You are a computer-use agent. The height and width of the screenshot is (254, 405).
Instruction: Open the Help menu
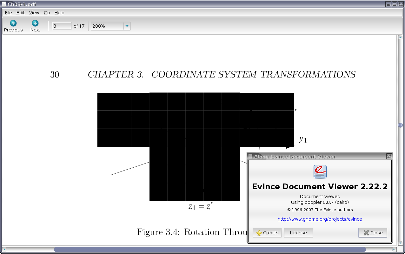point(59,13)
